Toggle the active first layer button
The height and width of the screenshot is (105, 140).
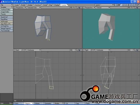(x=121, y=5)
